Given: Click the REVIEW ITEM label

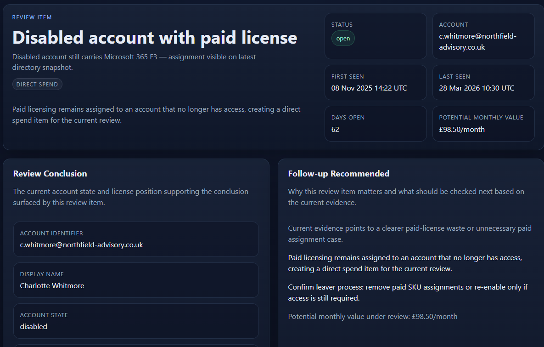Looking at the screenshot, I should 32,17.
